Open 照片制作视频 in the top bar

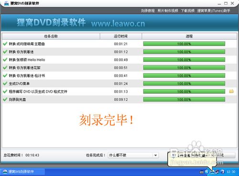point(168,11)
